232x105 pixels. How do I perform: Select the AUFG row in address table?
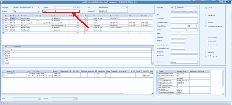(77, 18)
